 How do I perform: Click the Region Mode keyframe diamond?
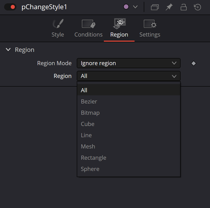(x=194, y=63)
